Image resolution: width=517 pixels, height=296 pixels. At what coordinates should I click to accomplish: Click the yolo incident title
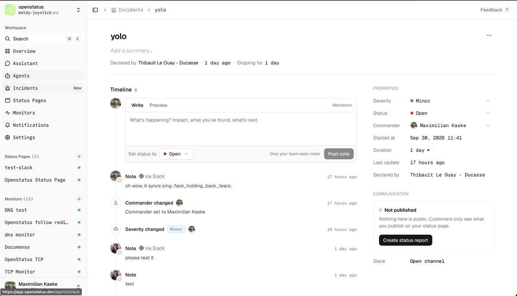click(x=118, y=37)
